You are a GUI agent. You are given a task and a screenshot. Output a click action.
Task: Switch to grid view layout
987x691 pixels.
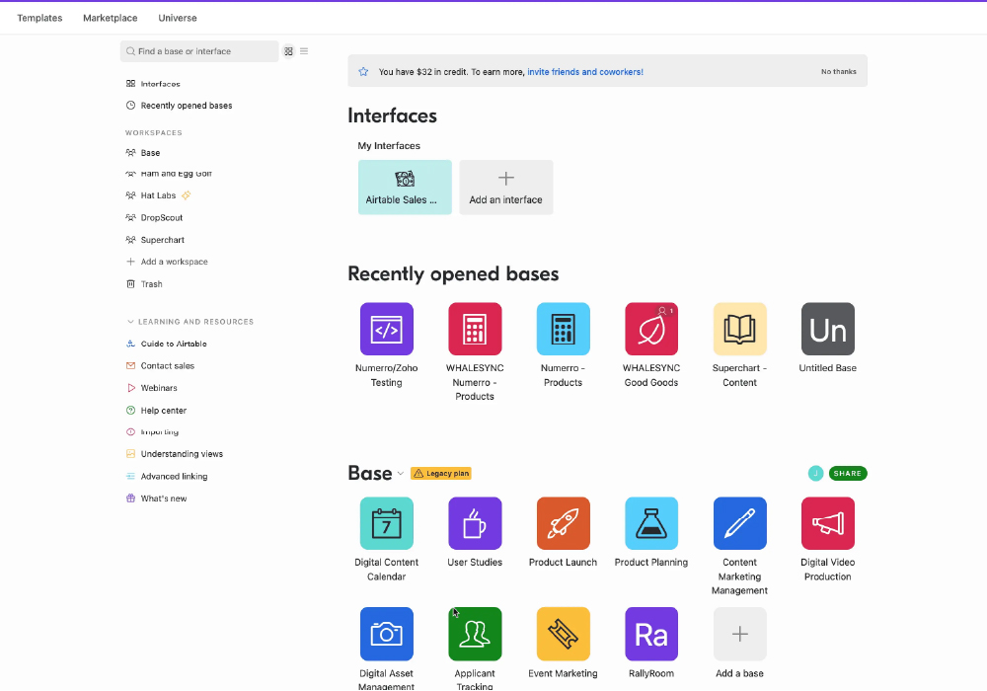289,51
